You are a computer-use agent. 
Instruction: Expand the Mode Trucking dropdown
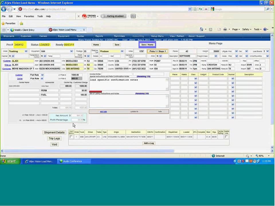tap(26, 51)
